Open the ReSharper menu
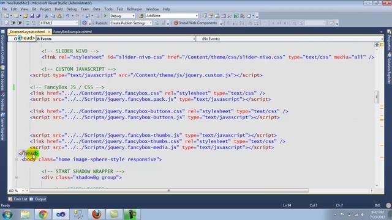This screenshot has height=220, width=392. (134, 9)
